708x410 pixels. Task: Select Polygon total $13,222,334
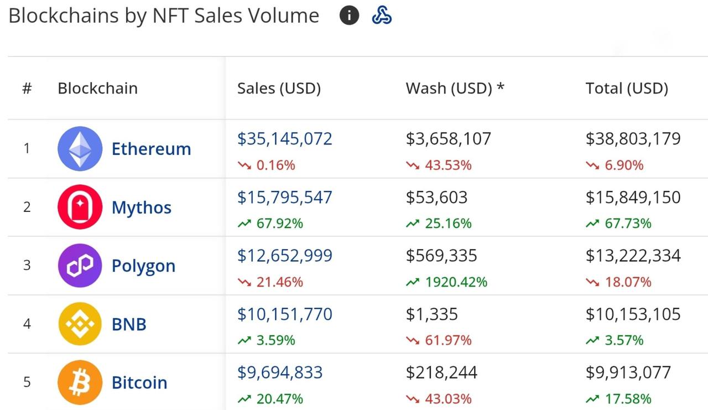[x=633, y=256]
